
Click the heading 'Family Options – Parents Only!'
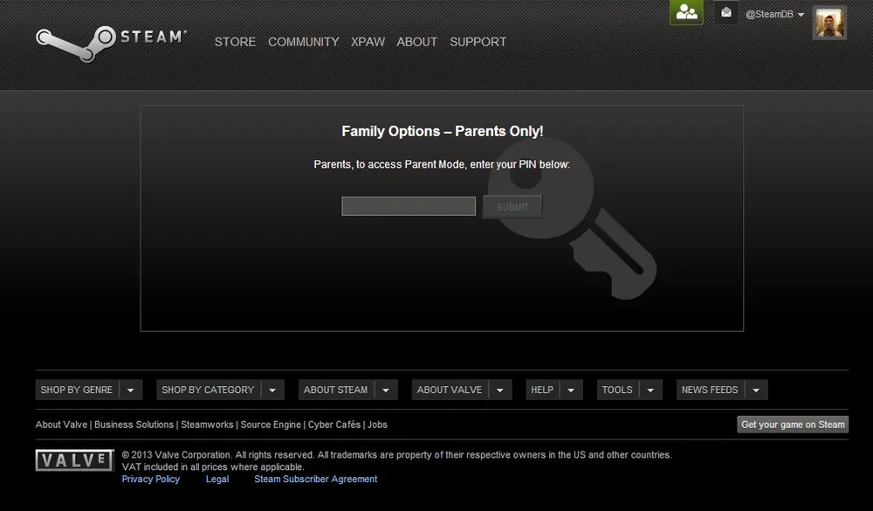tap(443, 132)
